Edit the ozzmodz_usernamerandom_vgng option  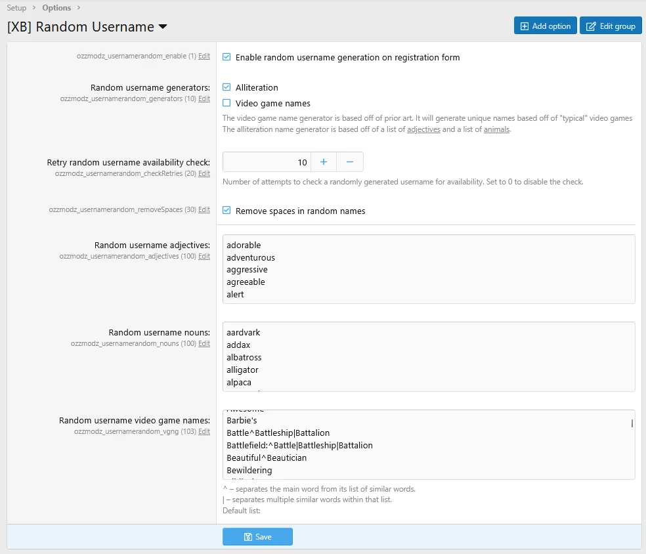coord(204,432)
